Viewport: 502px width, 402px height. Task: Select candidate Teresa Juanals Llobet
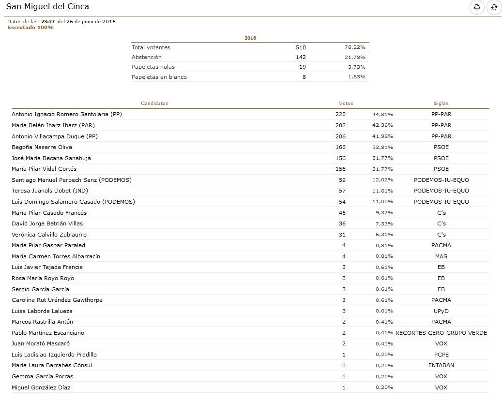click(x=50, y=191)
